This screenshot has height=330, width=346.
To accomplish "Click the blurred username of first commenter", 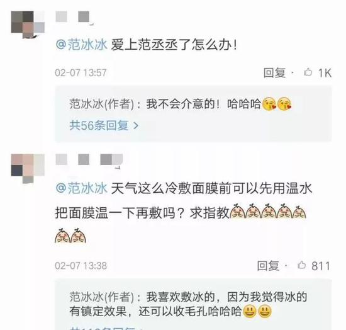I will pyautogui.click(x=74, y=17).
